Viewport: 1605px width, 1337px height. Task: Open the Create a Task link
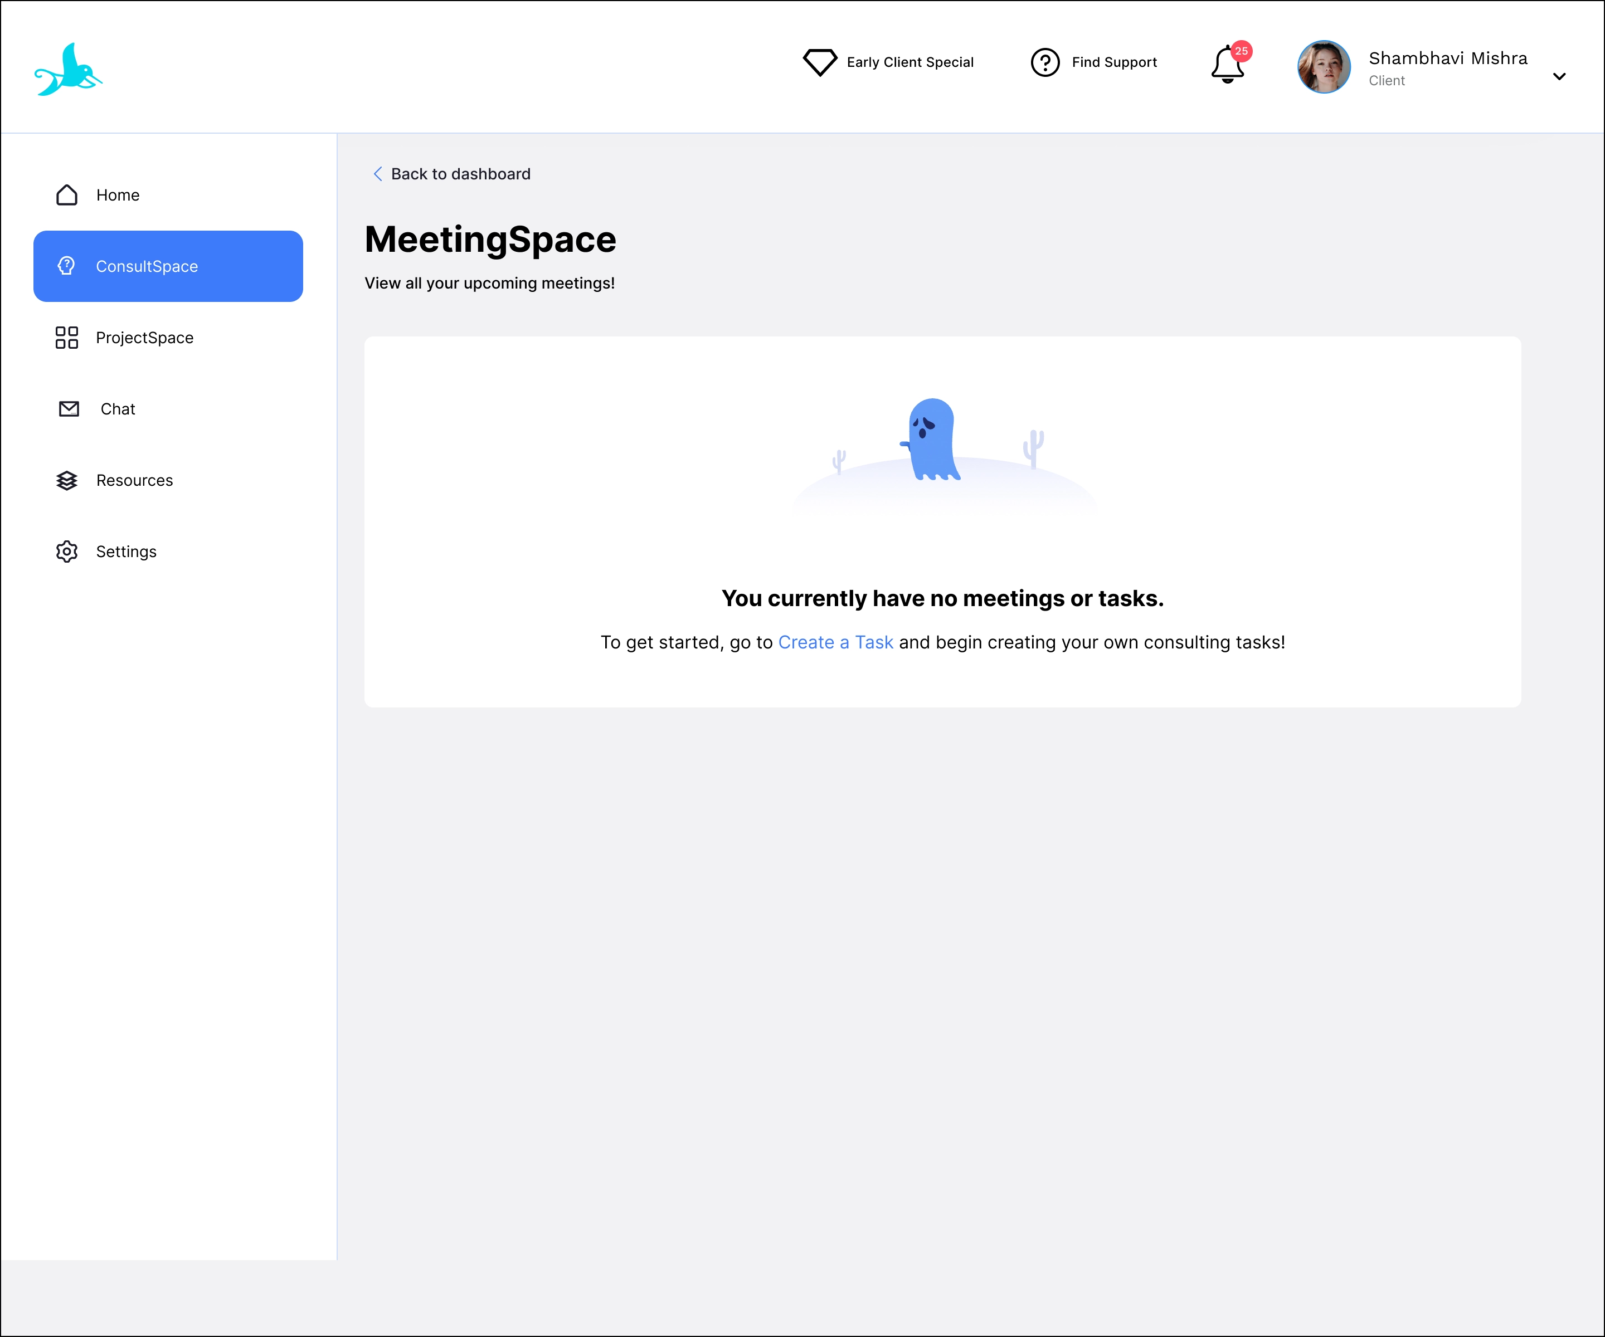[835, 642]
